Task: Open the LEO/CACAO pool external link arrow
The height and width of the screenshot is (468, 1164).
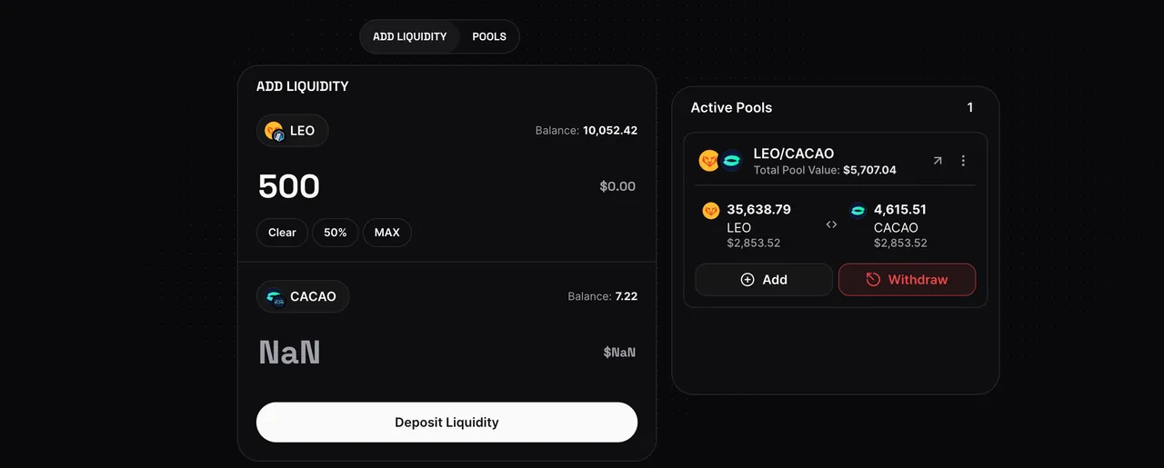Action: (938, 161)
